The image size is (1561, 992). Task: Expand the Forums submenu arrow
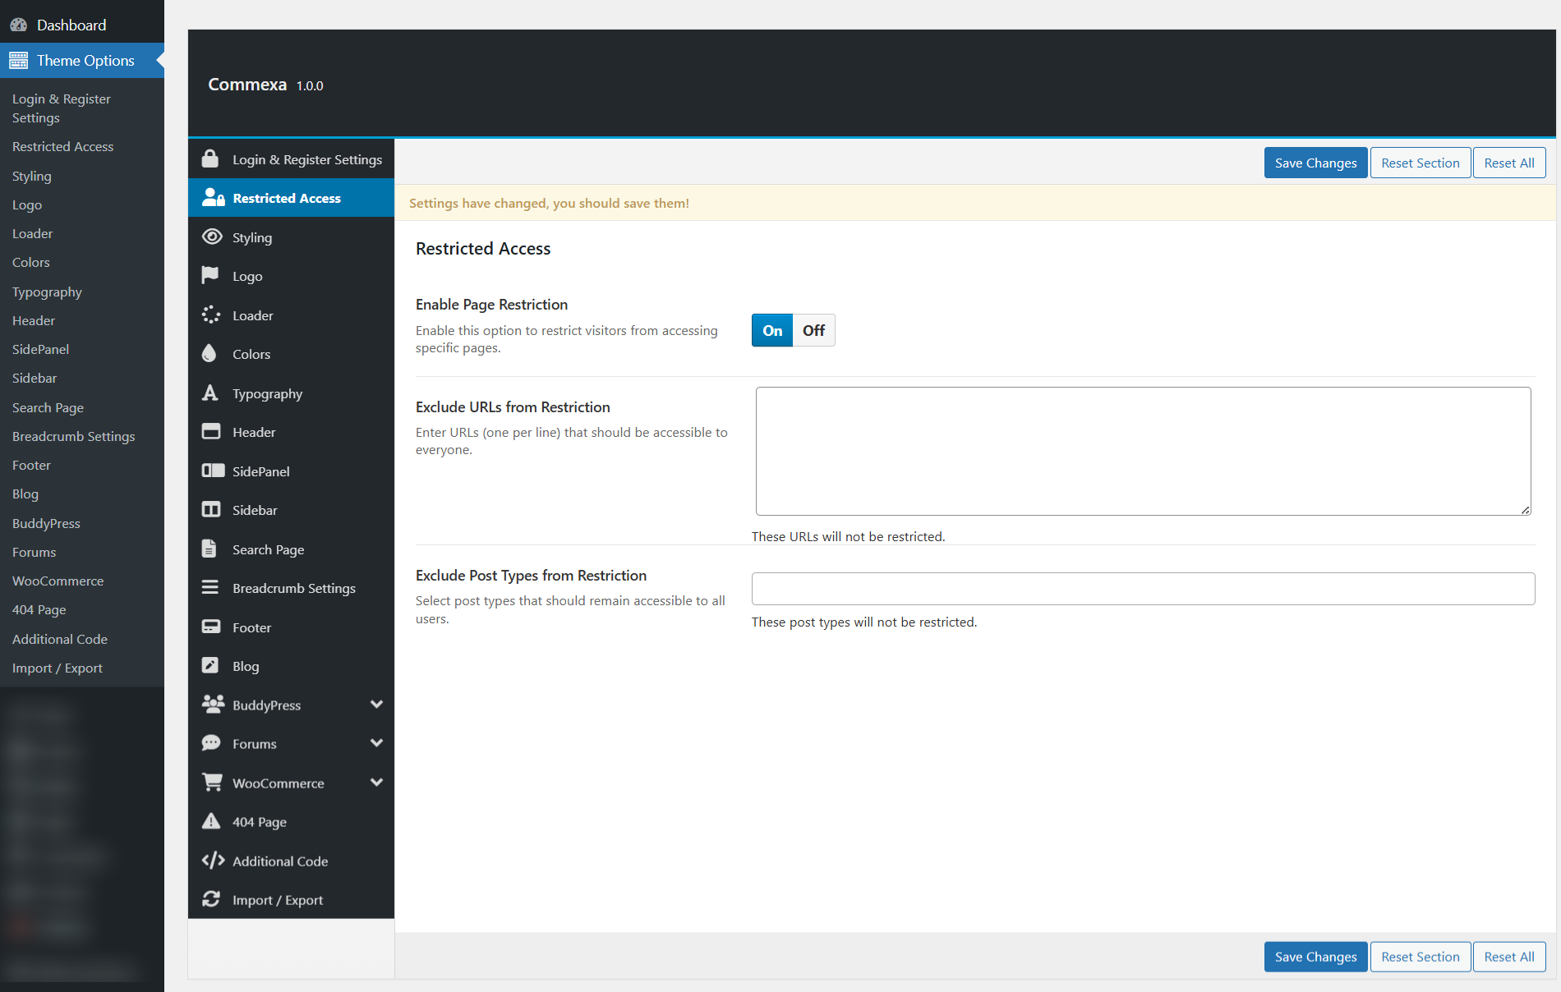coord(376,743)
